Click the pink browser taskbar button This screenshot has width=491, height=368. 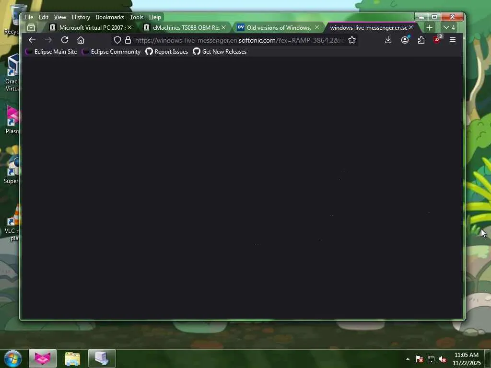tap(43, 358)
